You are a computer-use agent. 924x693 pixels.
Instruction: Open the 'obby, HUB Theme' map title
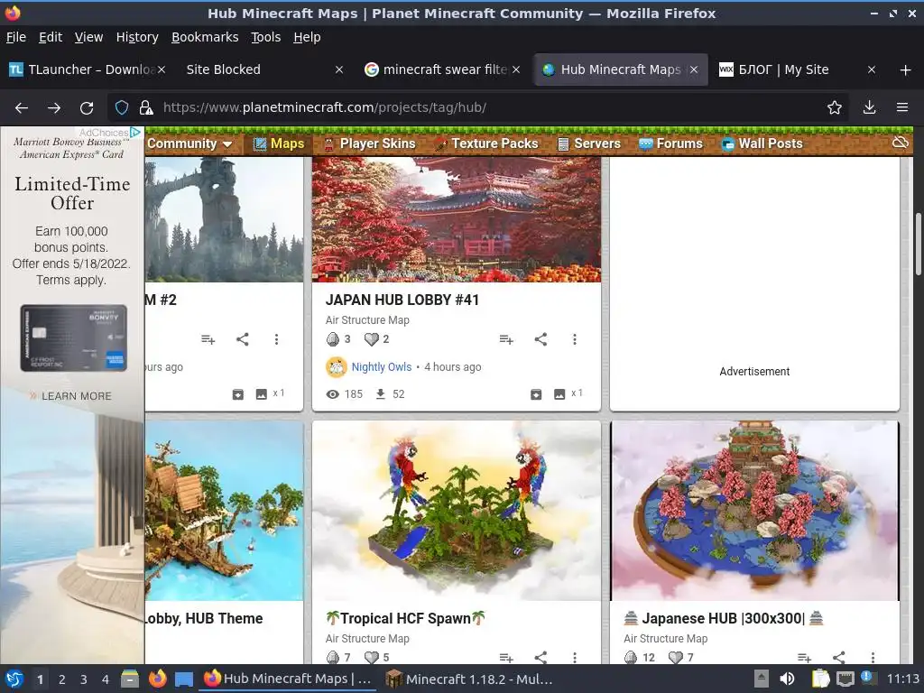[x=204, y=618]
